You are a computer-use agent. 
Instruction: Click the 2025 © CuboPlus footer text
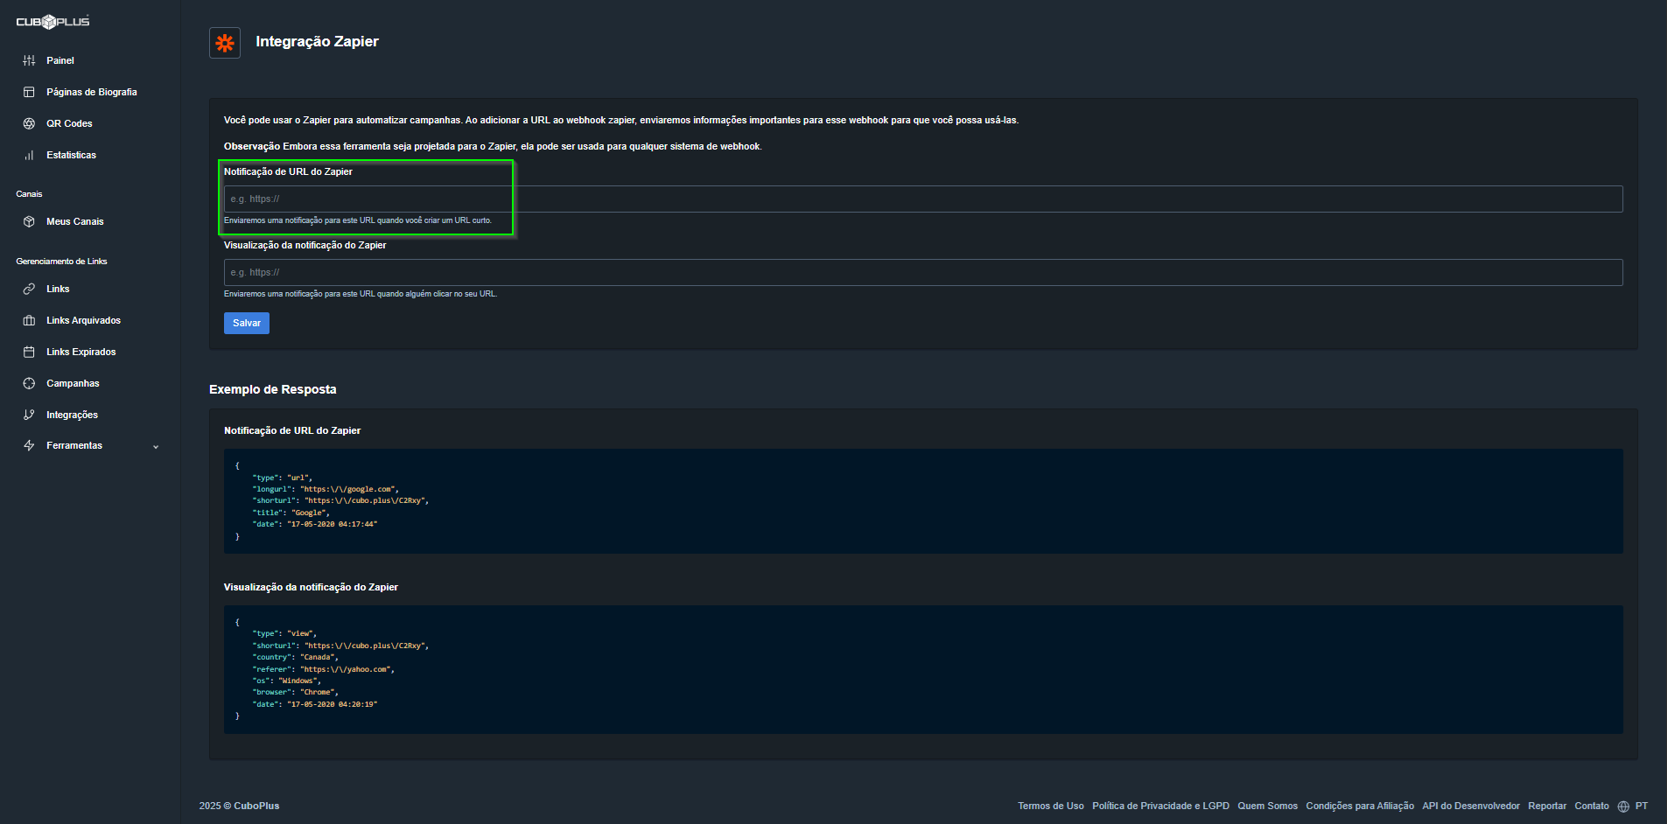(x=239, y=807)
